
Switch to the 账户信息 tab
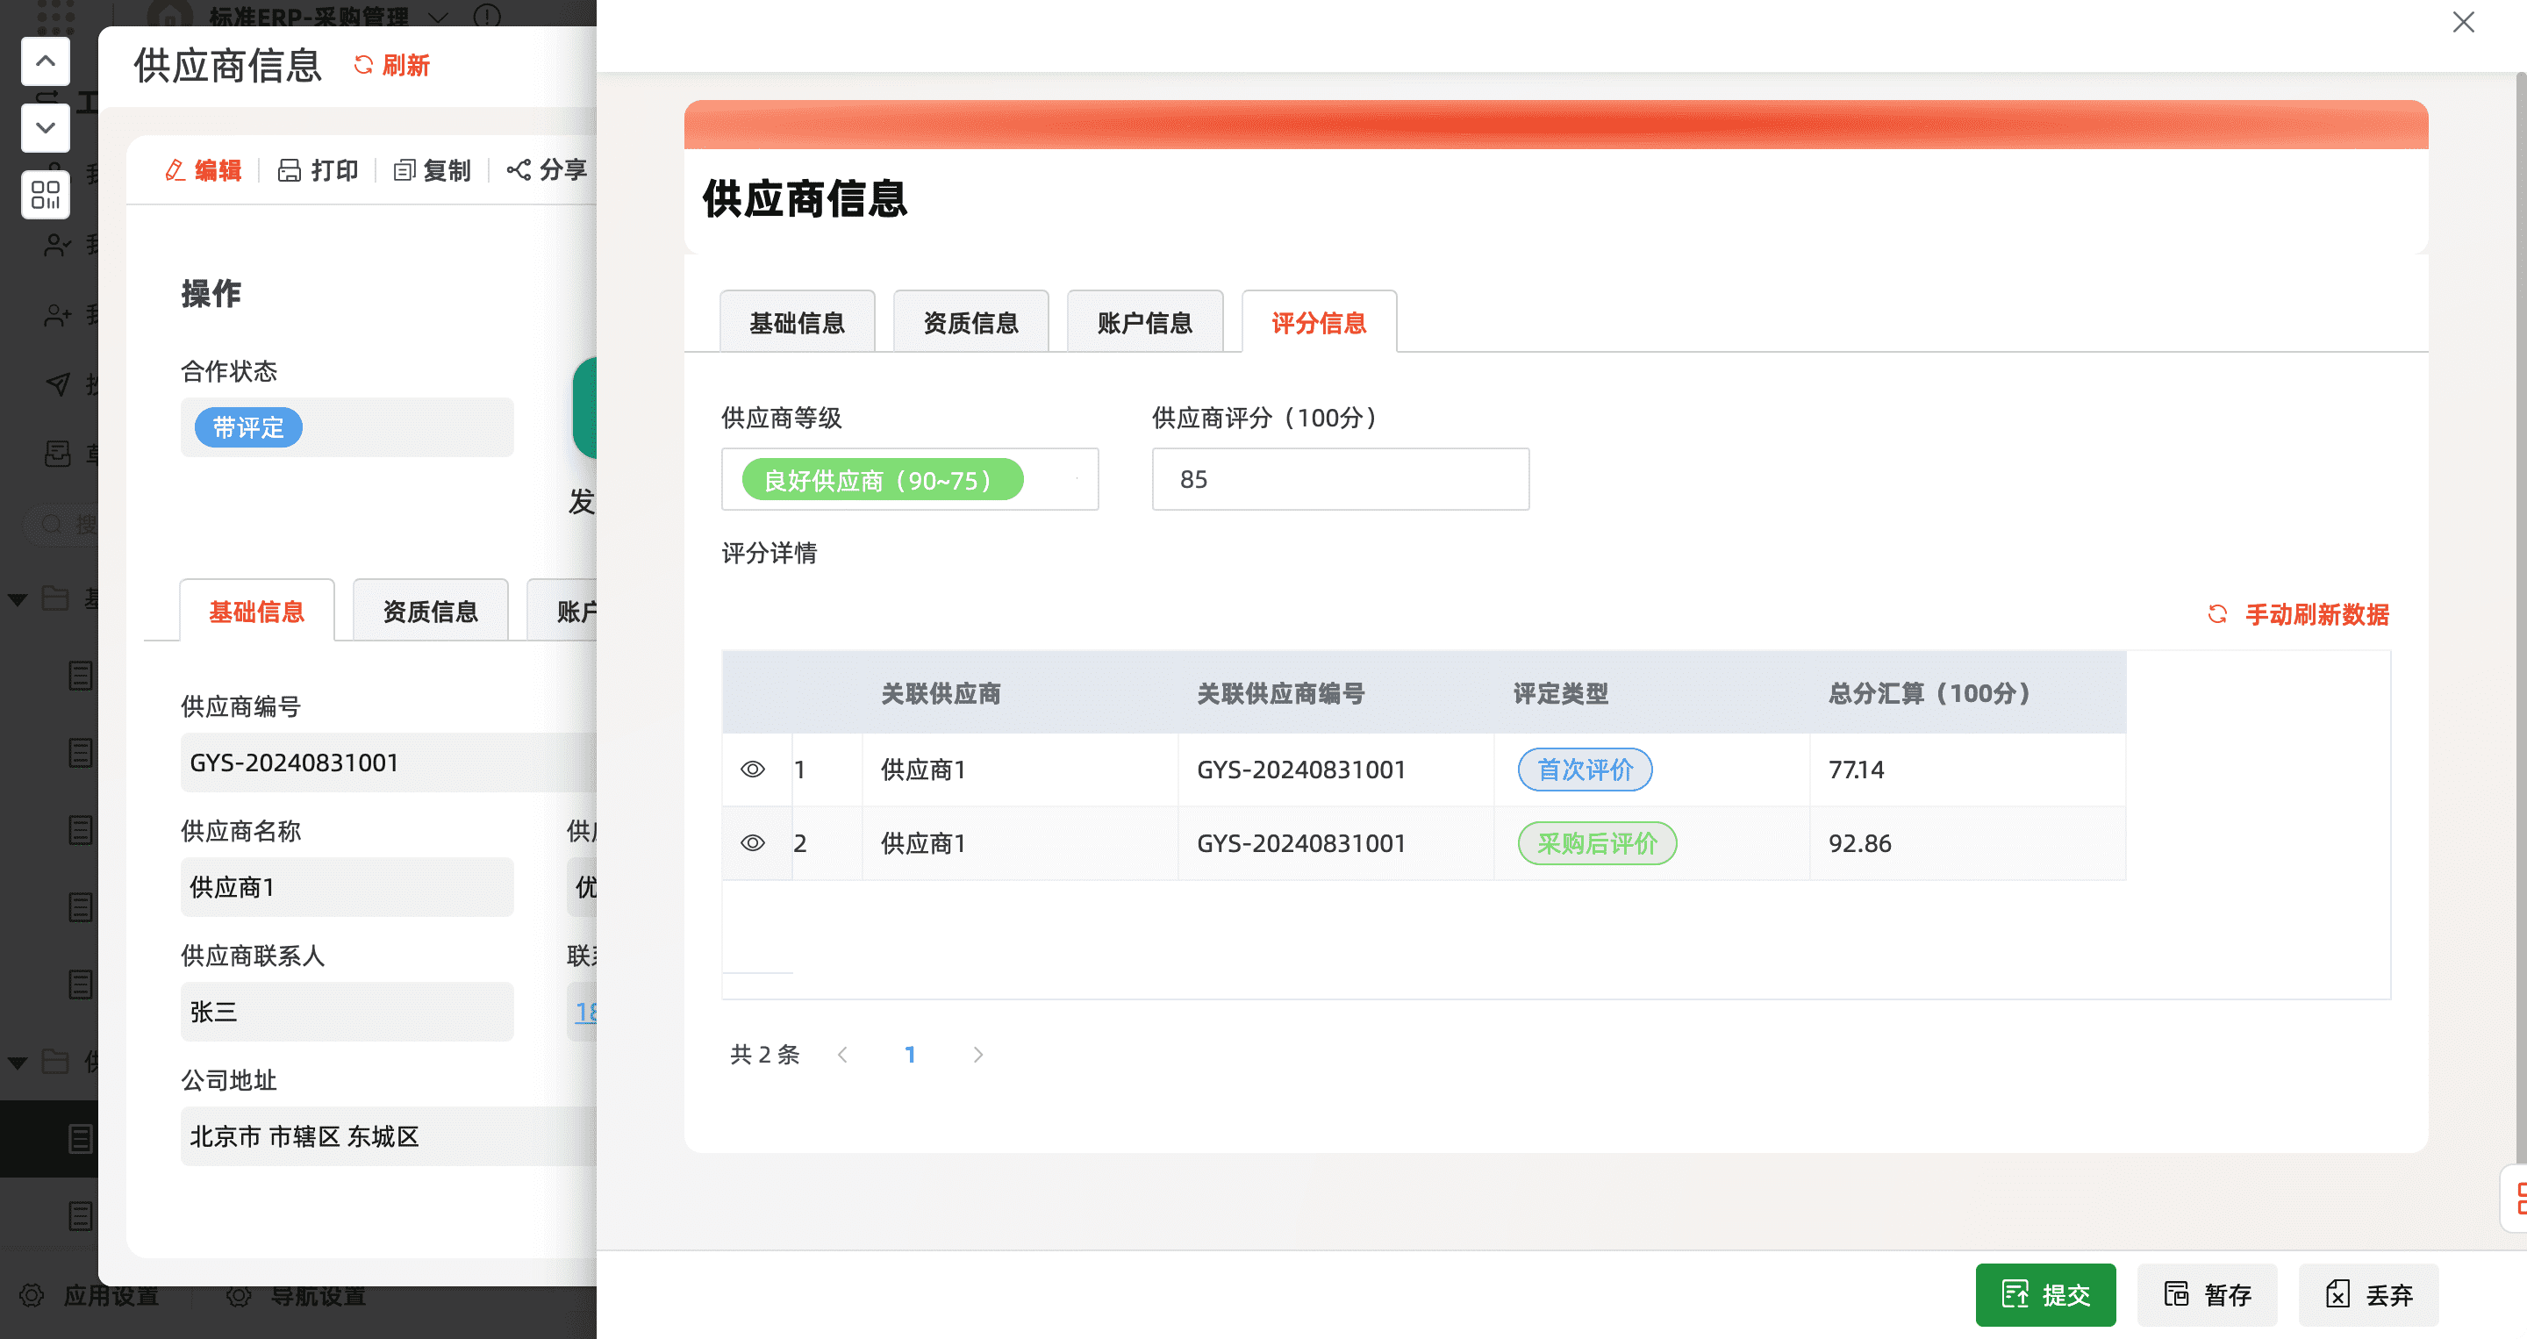1144,323
